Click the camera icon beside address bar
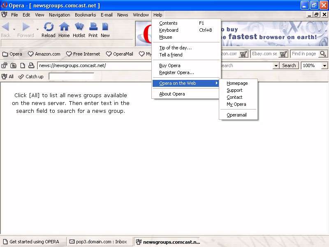Viewport: 329px width, 247px height. pos(13,65)
